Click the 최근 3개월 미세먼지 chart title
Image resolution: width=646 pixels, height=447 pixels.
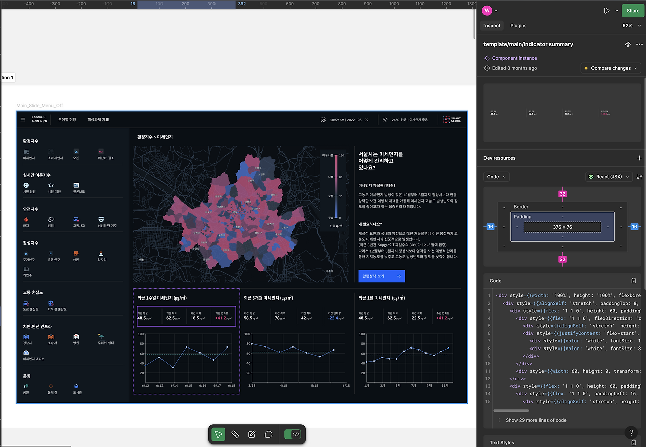(x=268, y=298)
